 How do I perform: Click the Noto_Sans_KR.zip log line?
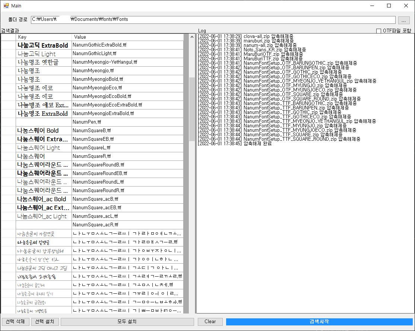(252, 50)
